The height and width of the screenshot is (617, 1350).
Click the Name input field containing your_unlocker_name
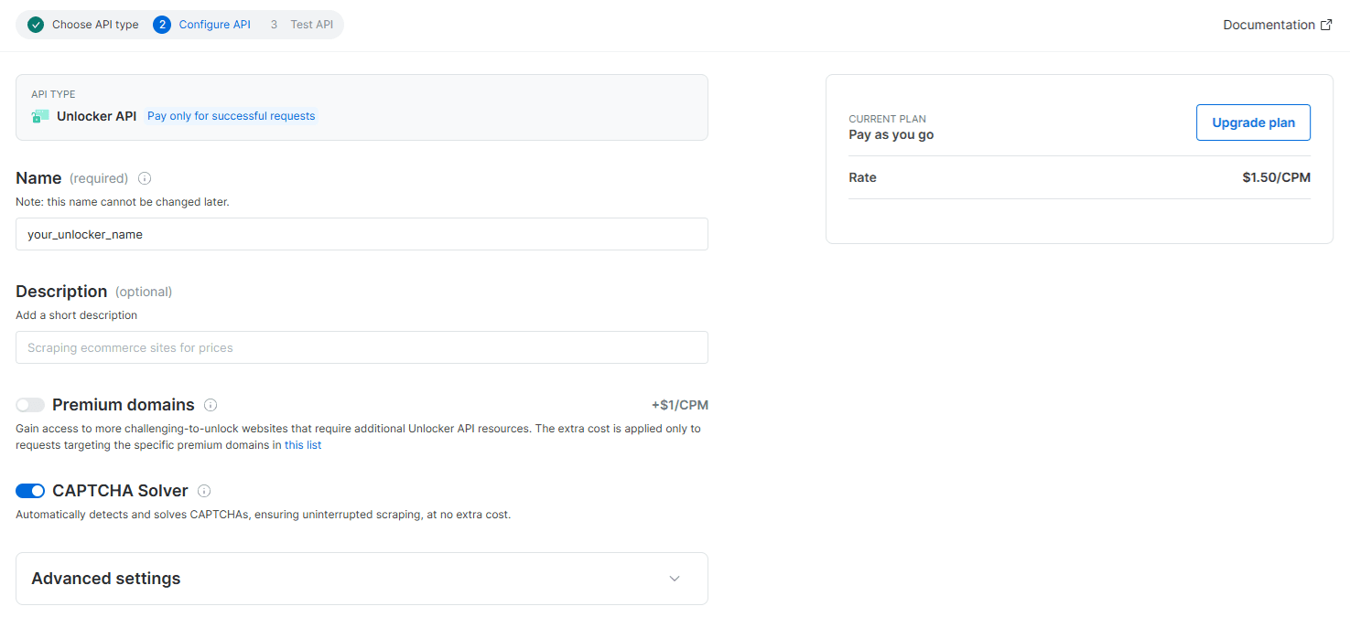[x=362, y=234]
